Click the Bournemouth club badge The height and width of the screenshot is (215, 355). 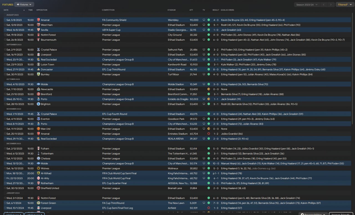point(38,40)
